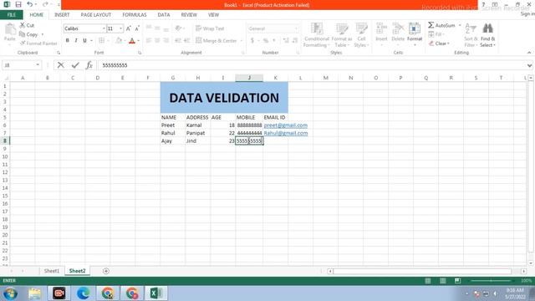
Task: Switch to the Sheet1 tab
Action: 52,271
